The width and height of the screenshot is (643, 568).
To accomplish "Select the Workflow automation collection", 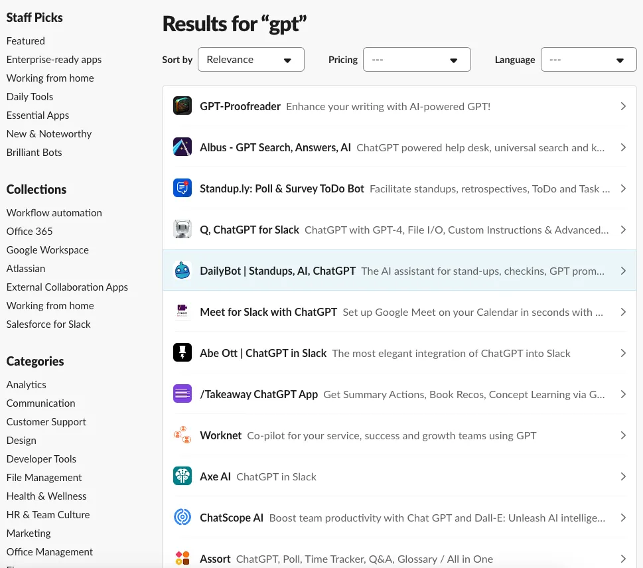I will point(54,213).
